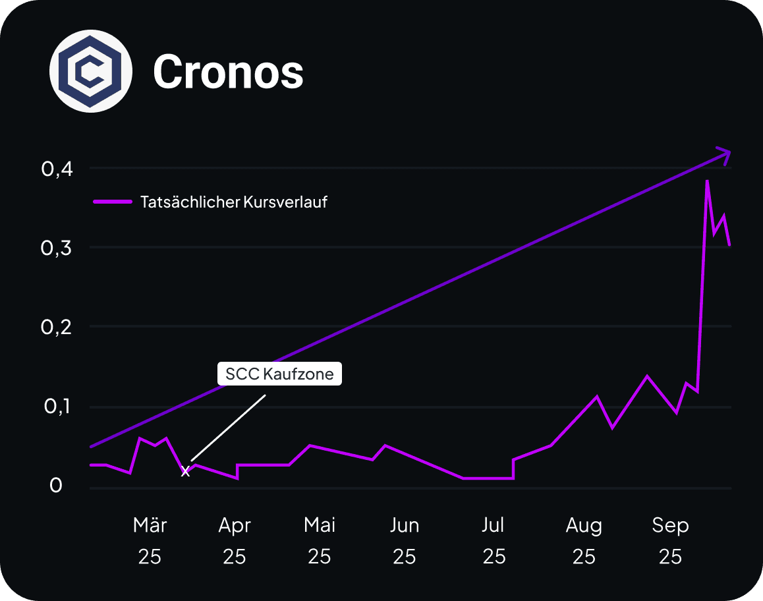Image resolution: width=763 pixels, height=601 pixels.
Task: Click the price peak in September
Action: [707, 181]
